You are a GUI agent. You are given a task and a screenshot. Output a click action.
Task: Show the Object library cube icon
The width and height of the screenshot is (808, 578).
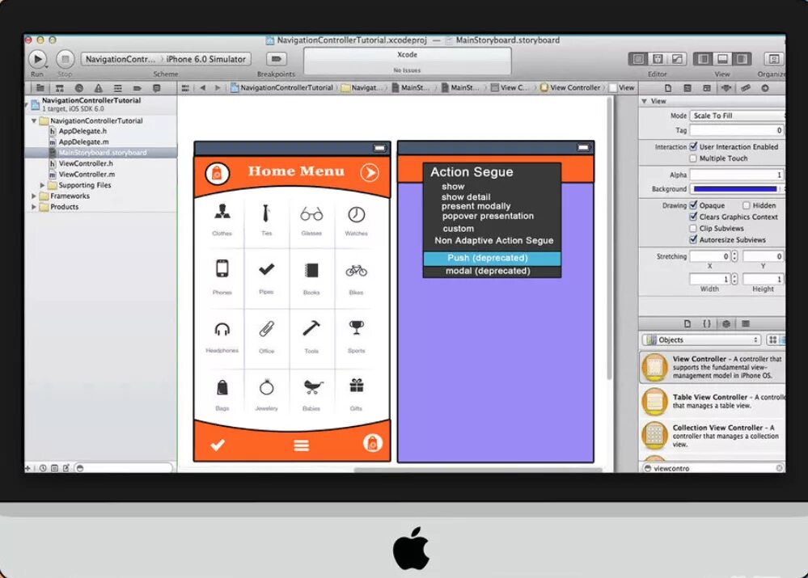(726, 323)
